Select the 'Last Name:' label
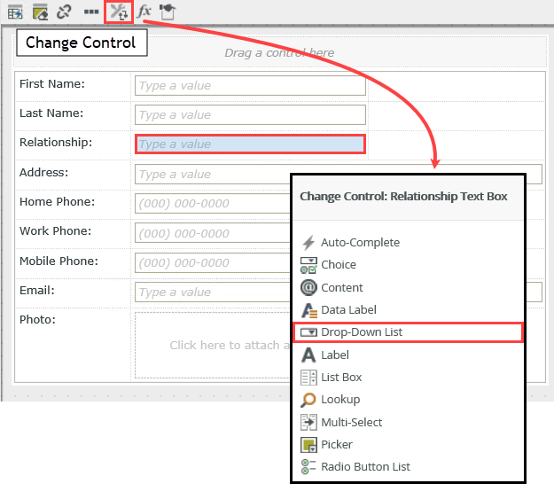 coord(51,113)
